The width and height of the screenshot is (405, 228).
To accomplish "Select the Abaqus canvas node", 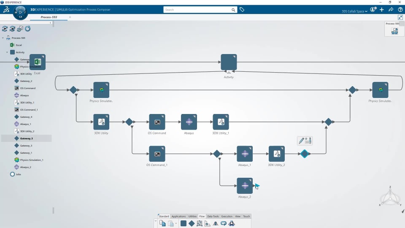I will click(189, 122).
